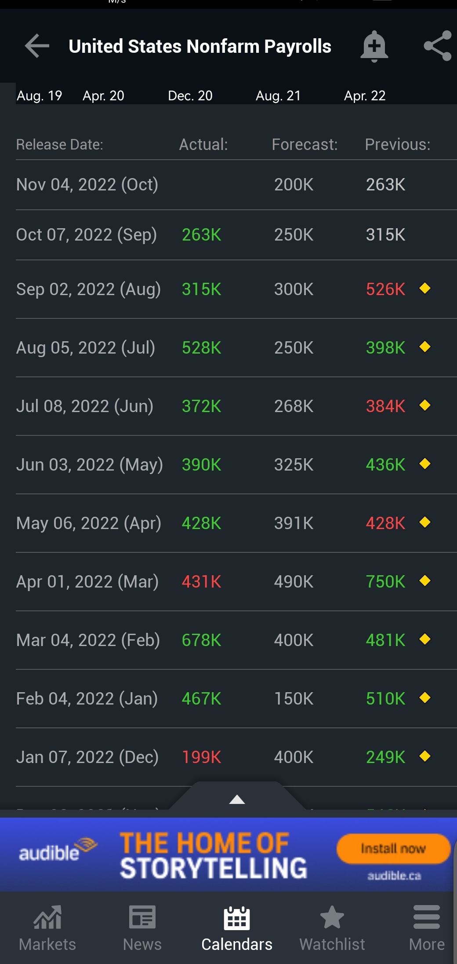Click yellow diamond beside 750K previous
The image size is (457, 964).
click(x=425, y=581)
